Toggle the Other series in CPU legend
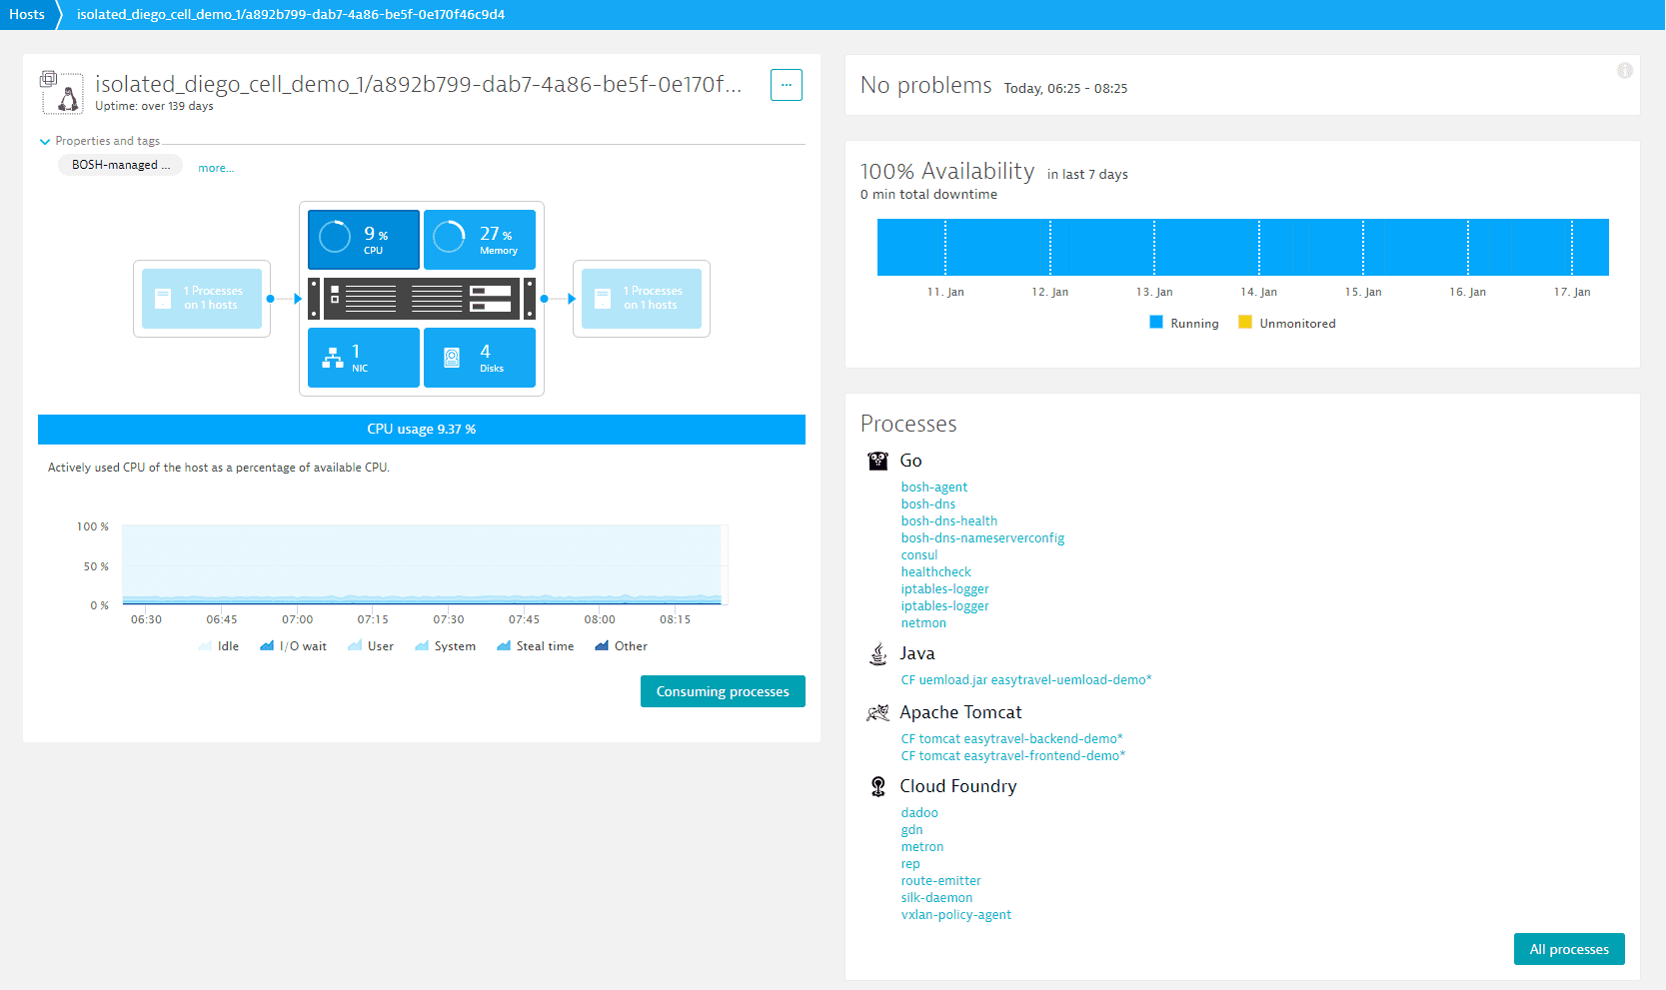1666x990 pixels. [x=622, y=646]
